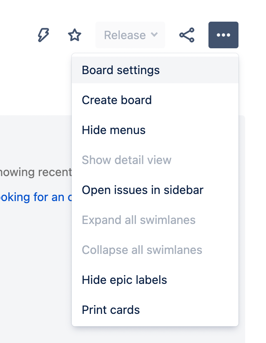The image size is (266, 343).
Task: Choose Print cards from the menu
Action: click(x=155, y=310)
